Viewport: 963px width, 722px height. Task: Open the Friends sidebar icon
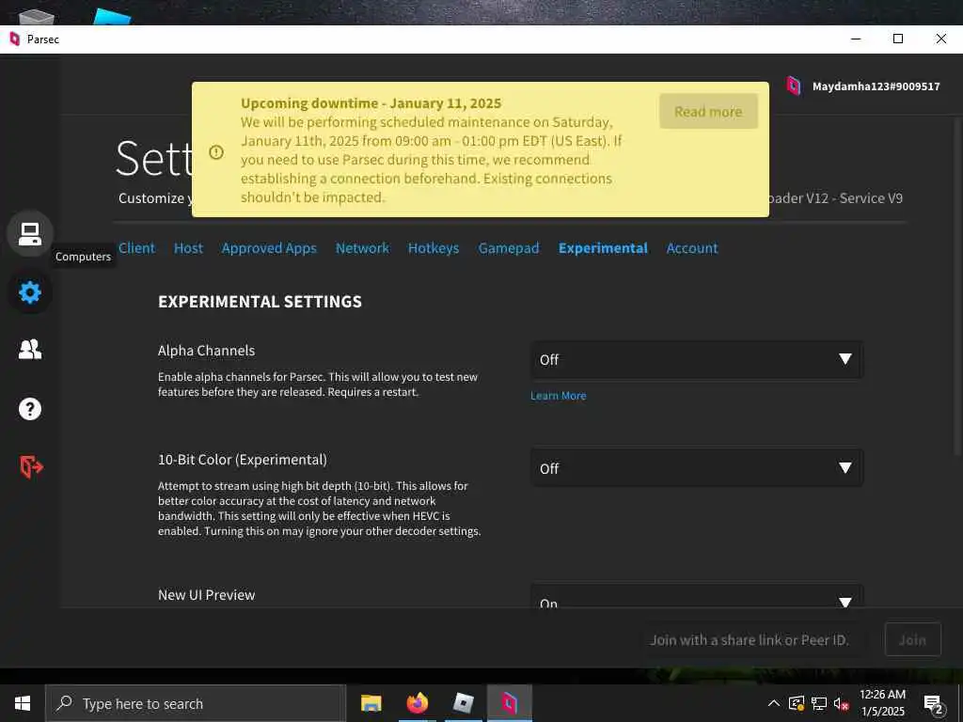[x=29, y=350]
